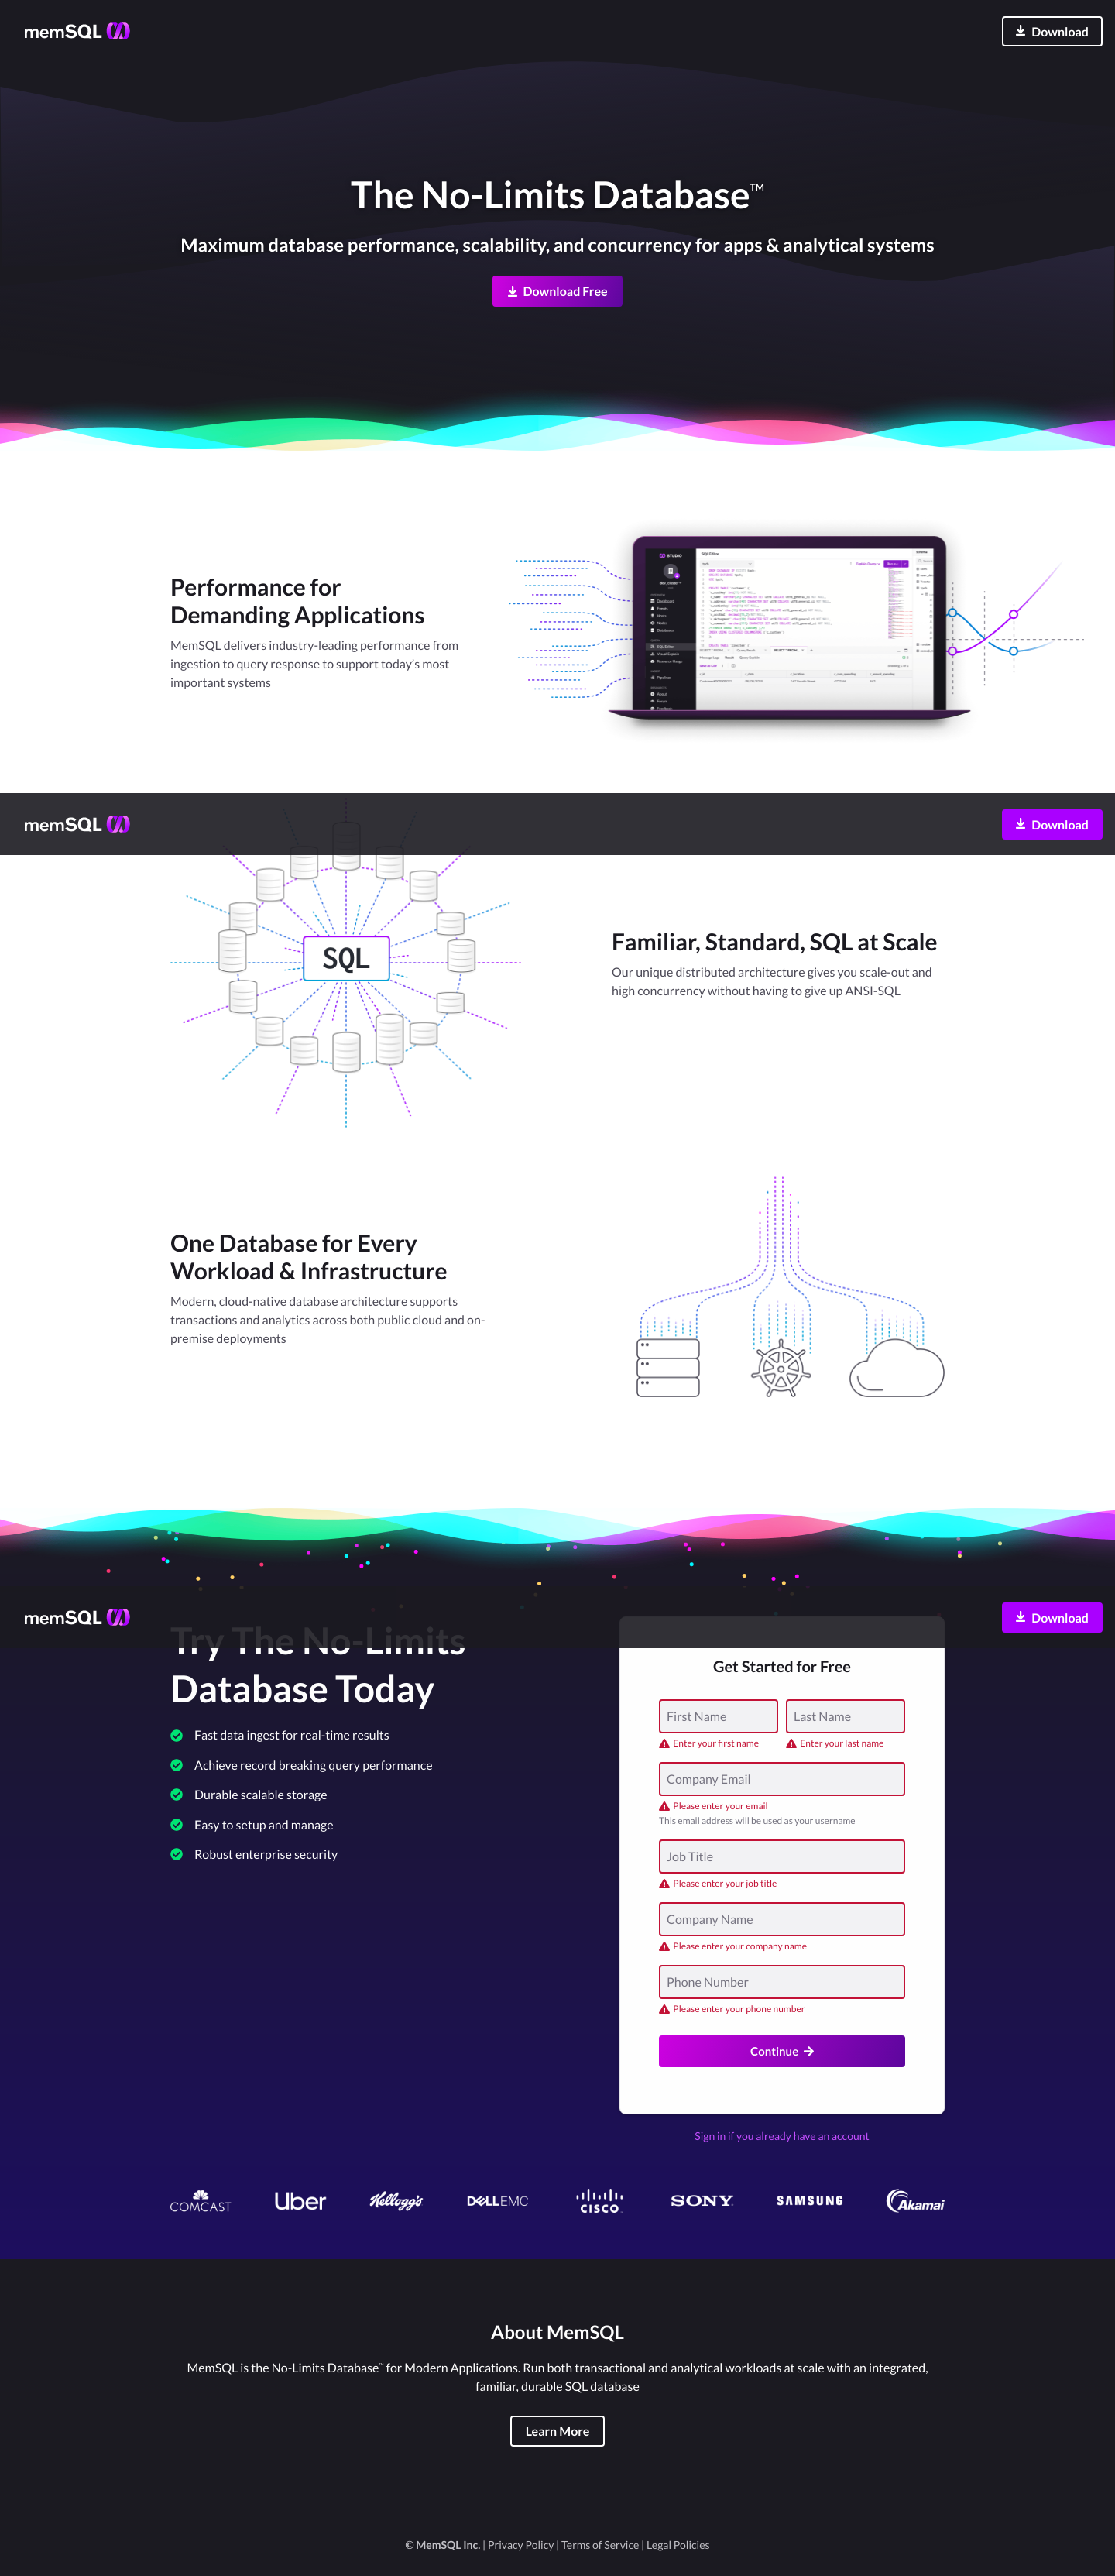
Task: Open the Legal Policies footer link
Action: [x=678, y=2545]
